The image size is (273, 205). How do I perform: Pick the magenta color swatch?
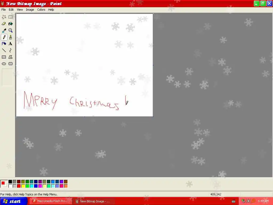point(40,186)
